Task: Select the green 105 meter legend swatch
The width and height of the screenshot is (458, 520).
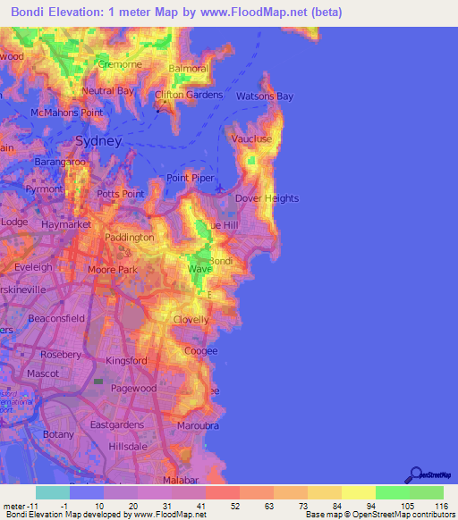Action: point(393,492)
